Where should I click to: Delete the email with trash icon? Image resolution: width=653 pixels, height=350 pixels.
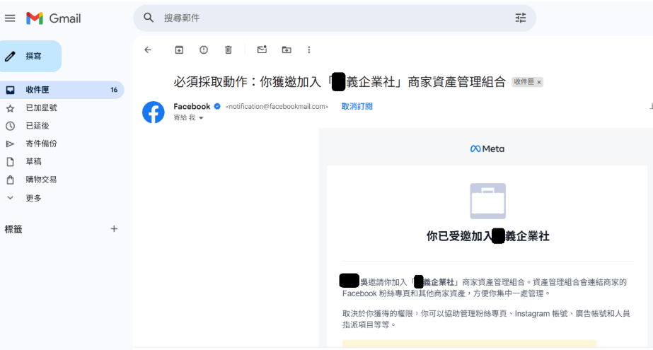pyautogui.click(x=228, y=49)
